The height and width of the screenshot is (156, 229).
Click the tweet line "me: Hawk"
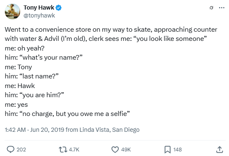pyautogui.click(x=20, y=86)
